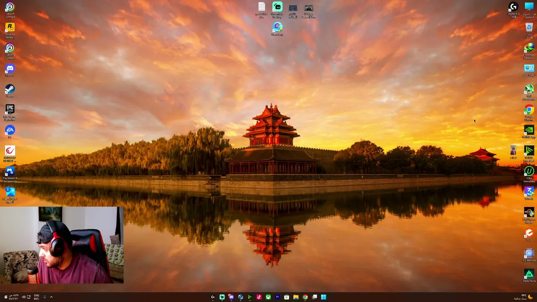
Task: Open the taskbar clock and date
Action: point(14,297)
